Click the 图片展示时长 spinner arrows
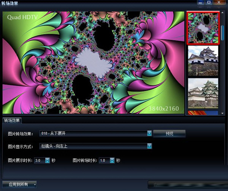This screenshot has width=228, height=191. point(47,161)
